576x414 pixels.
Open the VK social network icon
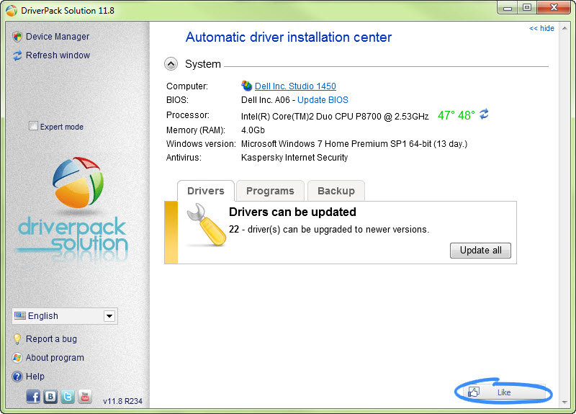(x=50, y=396)
